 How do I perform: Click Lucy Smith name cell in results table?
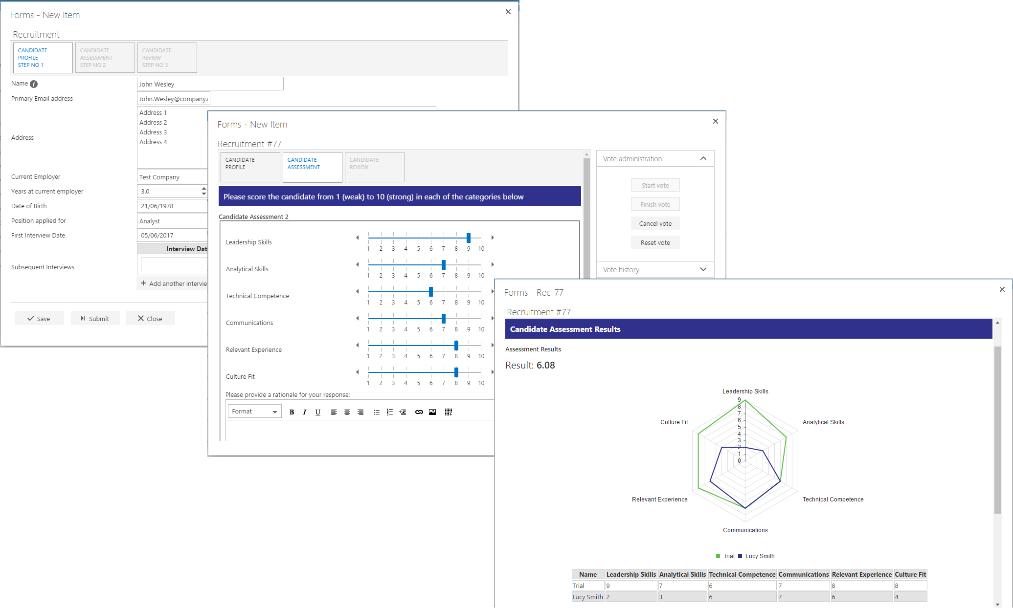point(588,597)
